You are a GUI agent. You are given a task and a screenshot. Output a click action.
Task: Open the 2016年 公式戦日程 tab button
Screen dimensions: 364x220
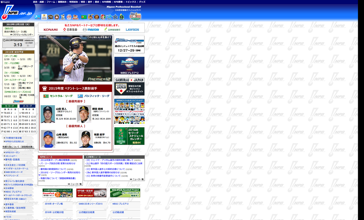(57, 213)
